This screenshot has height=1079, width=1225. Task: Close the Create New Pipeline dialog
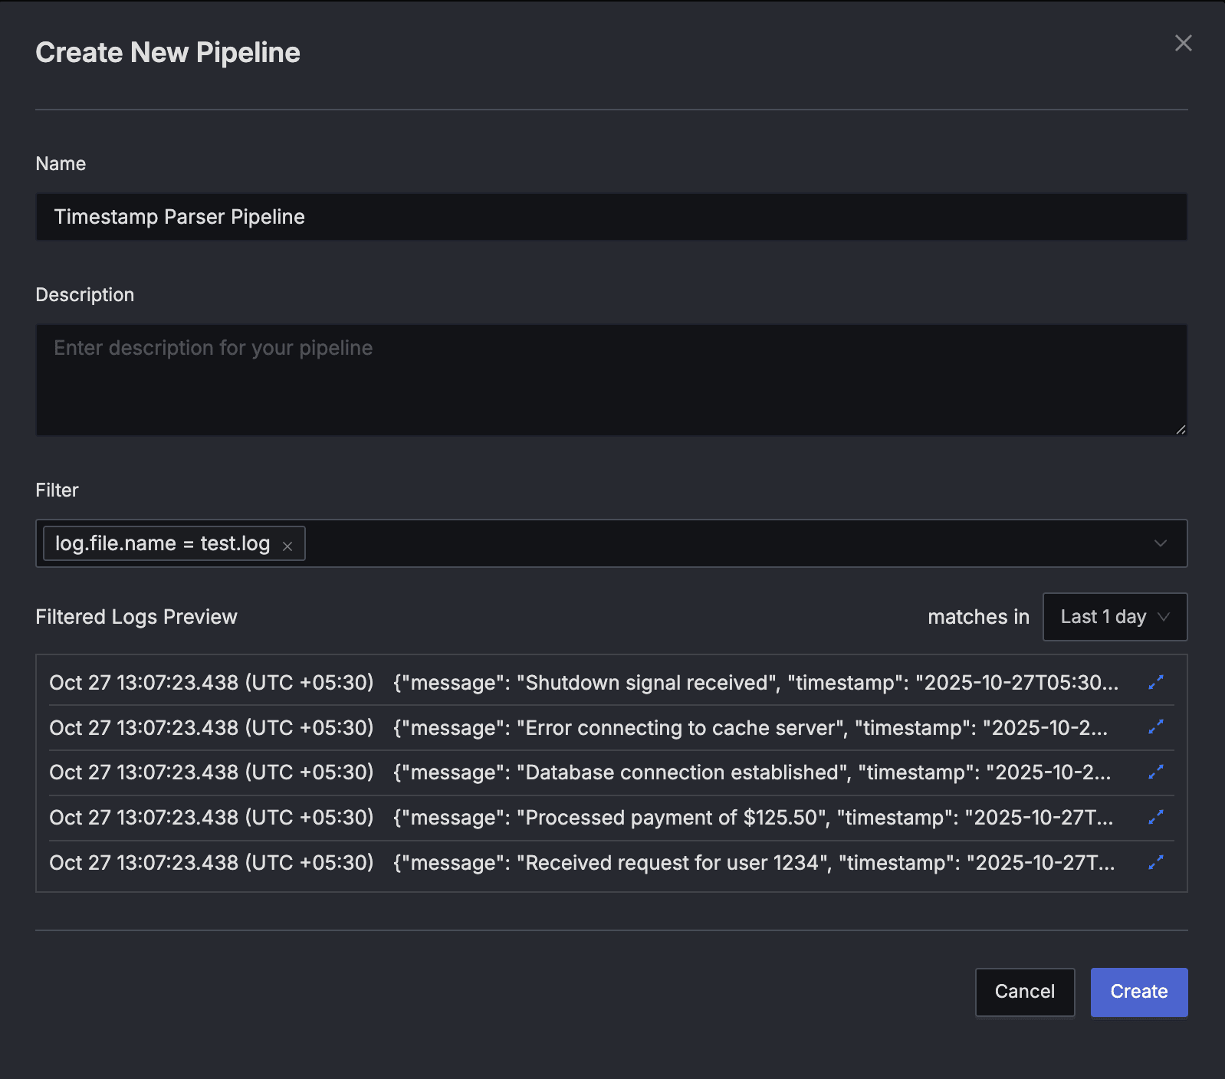click(1183, 43)
